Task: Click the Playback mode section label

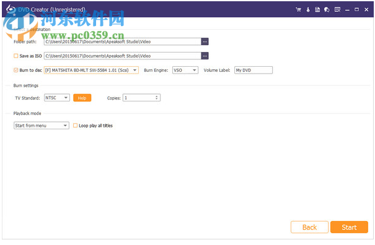Action: click(x=27, y=113)
